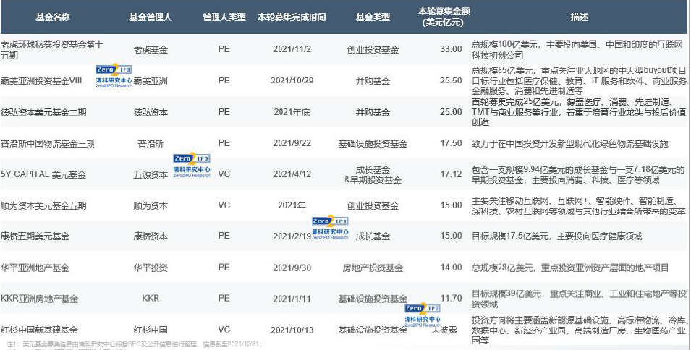Click date cell 2021年 in 顺为资本 row

[x=292, y=205]
